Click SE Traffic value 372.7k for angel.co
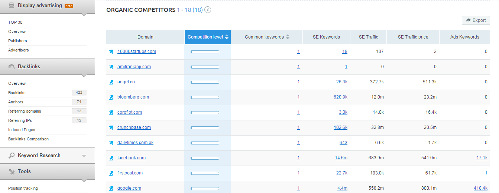The image size is (499, 193). [x=377, y=82]
